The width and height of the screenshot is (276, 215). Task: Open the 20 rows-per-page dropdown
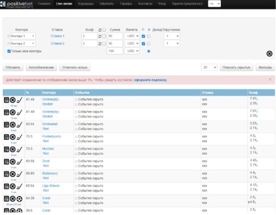point(209,67)
